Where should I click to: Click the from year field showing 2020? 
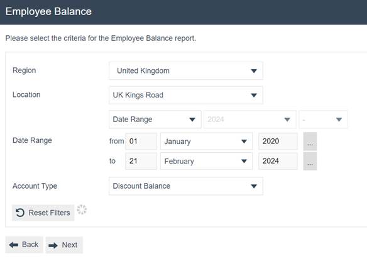[x=278, y=142]
